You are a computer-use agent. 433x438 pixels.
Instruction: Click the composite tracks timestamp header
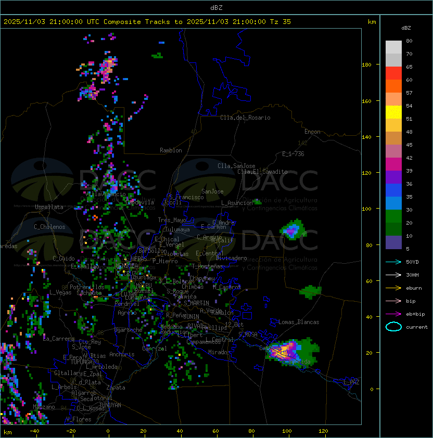click(147, 22)
